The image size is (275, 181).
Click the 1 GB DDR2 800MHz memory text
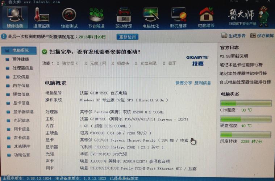(105, 126)
